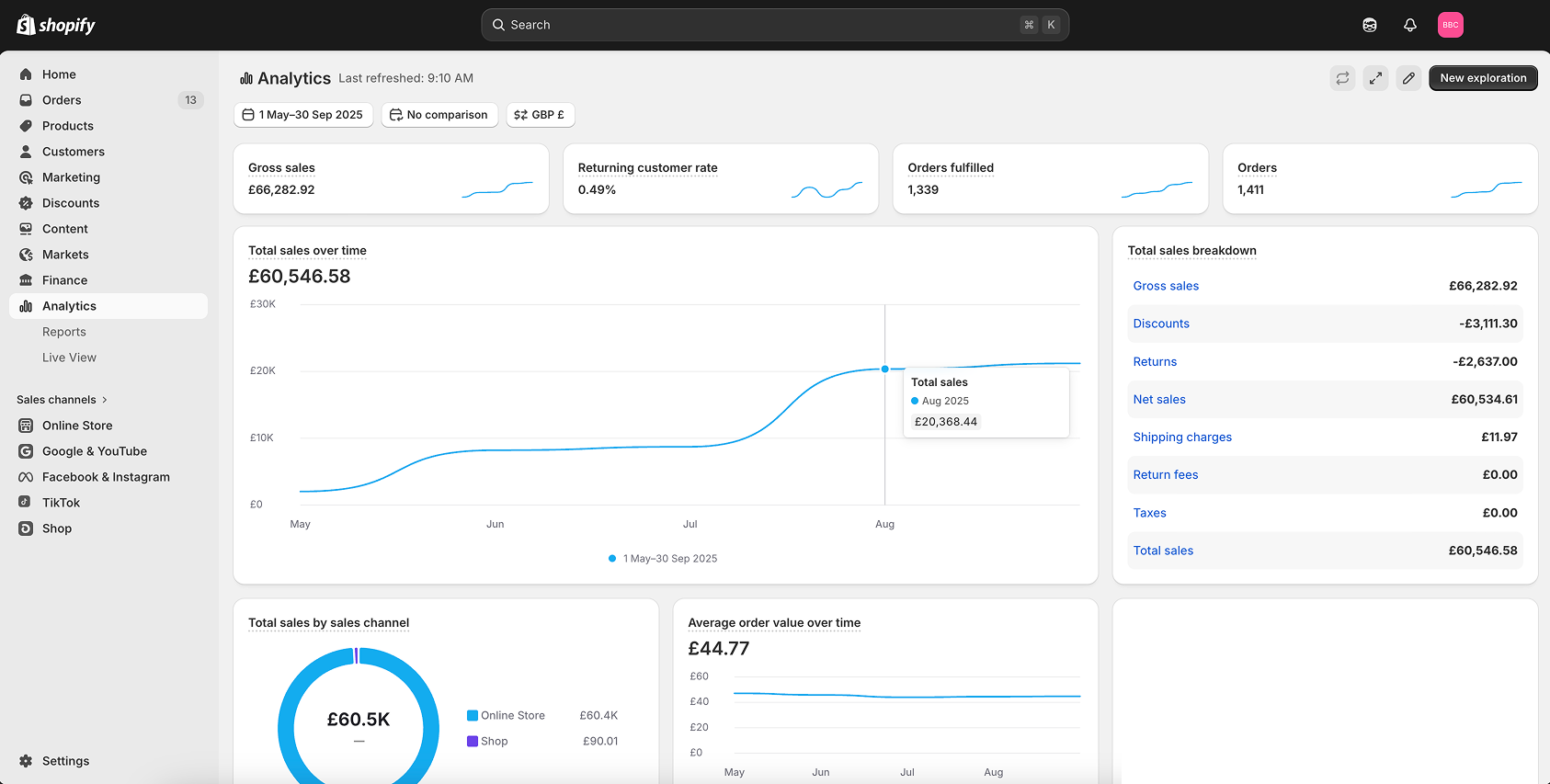1550x784 pixels.
Task: Select Finance in the navigation menu
Action: tap(65, 280)
